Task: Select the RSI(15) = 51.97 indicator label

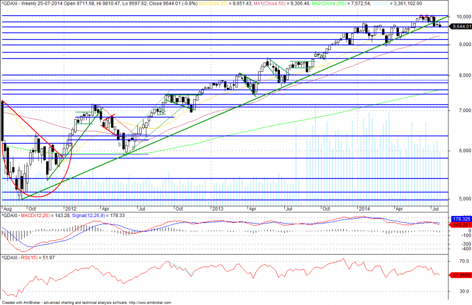Action: pos(38,258)
